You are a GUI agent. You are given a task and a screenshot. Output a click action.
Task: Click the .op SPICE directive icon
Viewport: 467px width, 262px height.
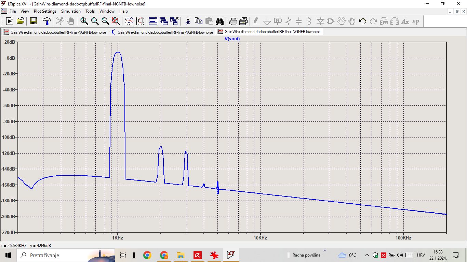416,21
